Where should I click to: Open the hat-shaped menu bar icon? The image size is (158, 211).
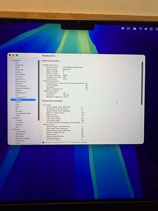135,29
